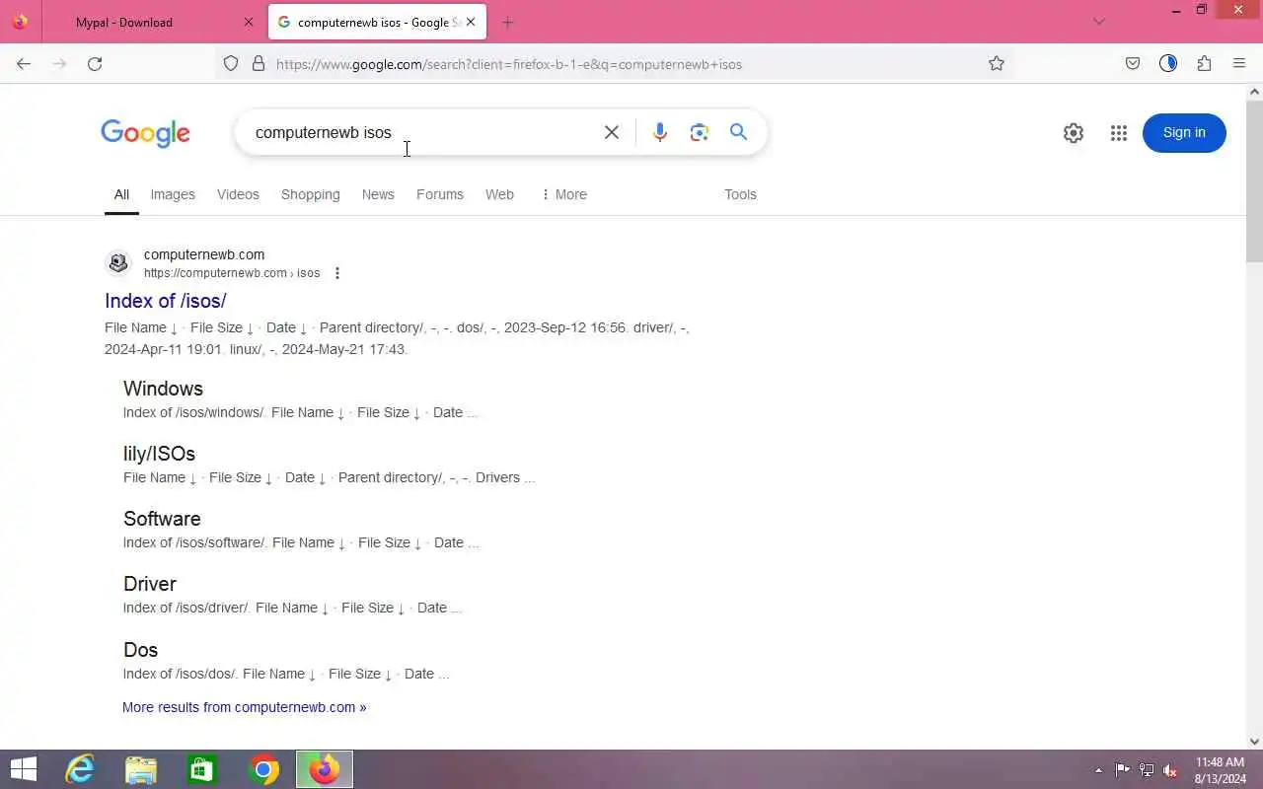Open the Windows Start menu
This screenshot has height=789, width=1263.
tap(23, 769)
